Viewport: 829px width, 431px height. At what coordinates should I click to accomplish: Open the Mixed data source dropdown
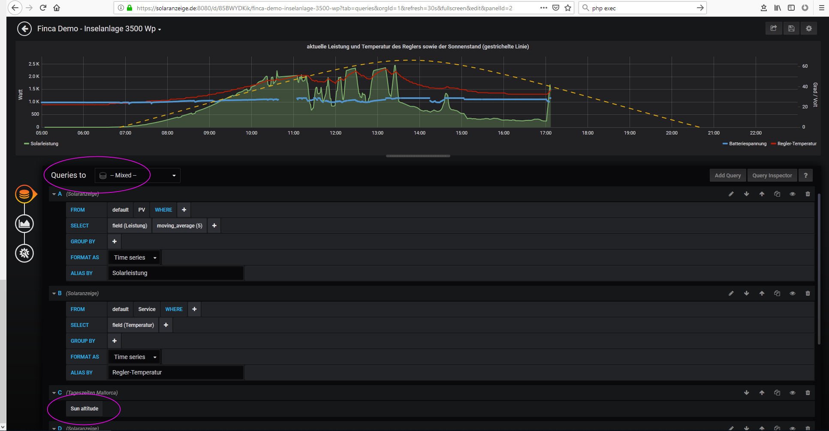137,175
